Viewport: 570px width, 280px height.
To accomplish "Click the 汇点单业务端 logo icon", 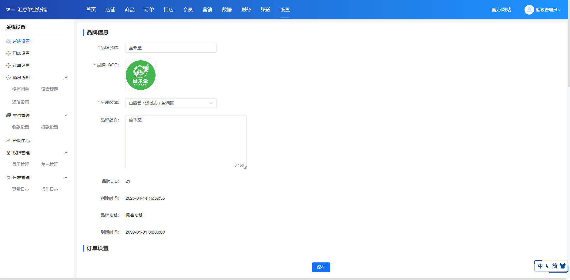I will pos(10,10).
